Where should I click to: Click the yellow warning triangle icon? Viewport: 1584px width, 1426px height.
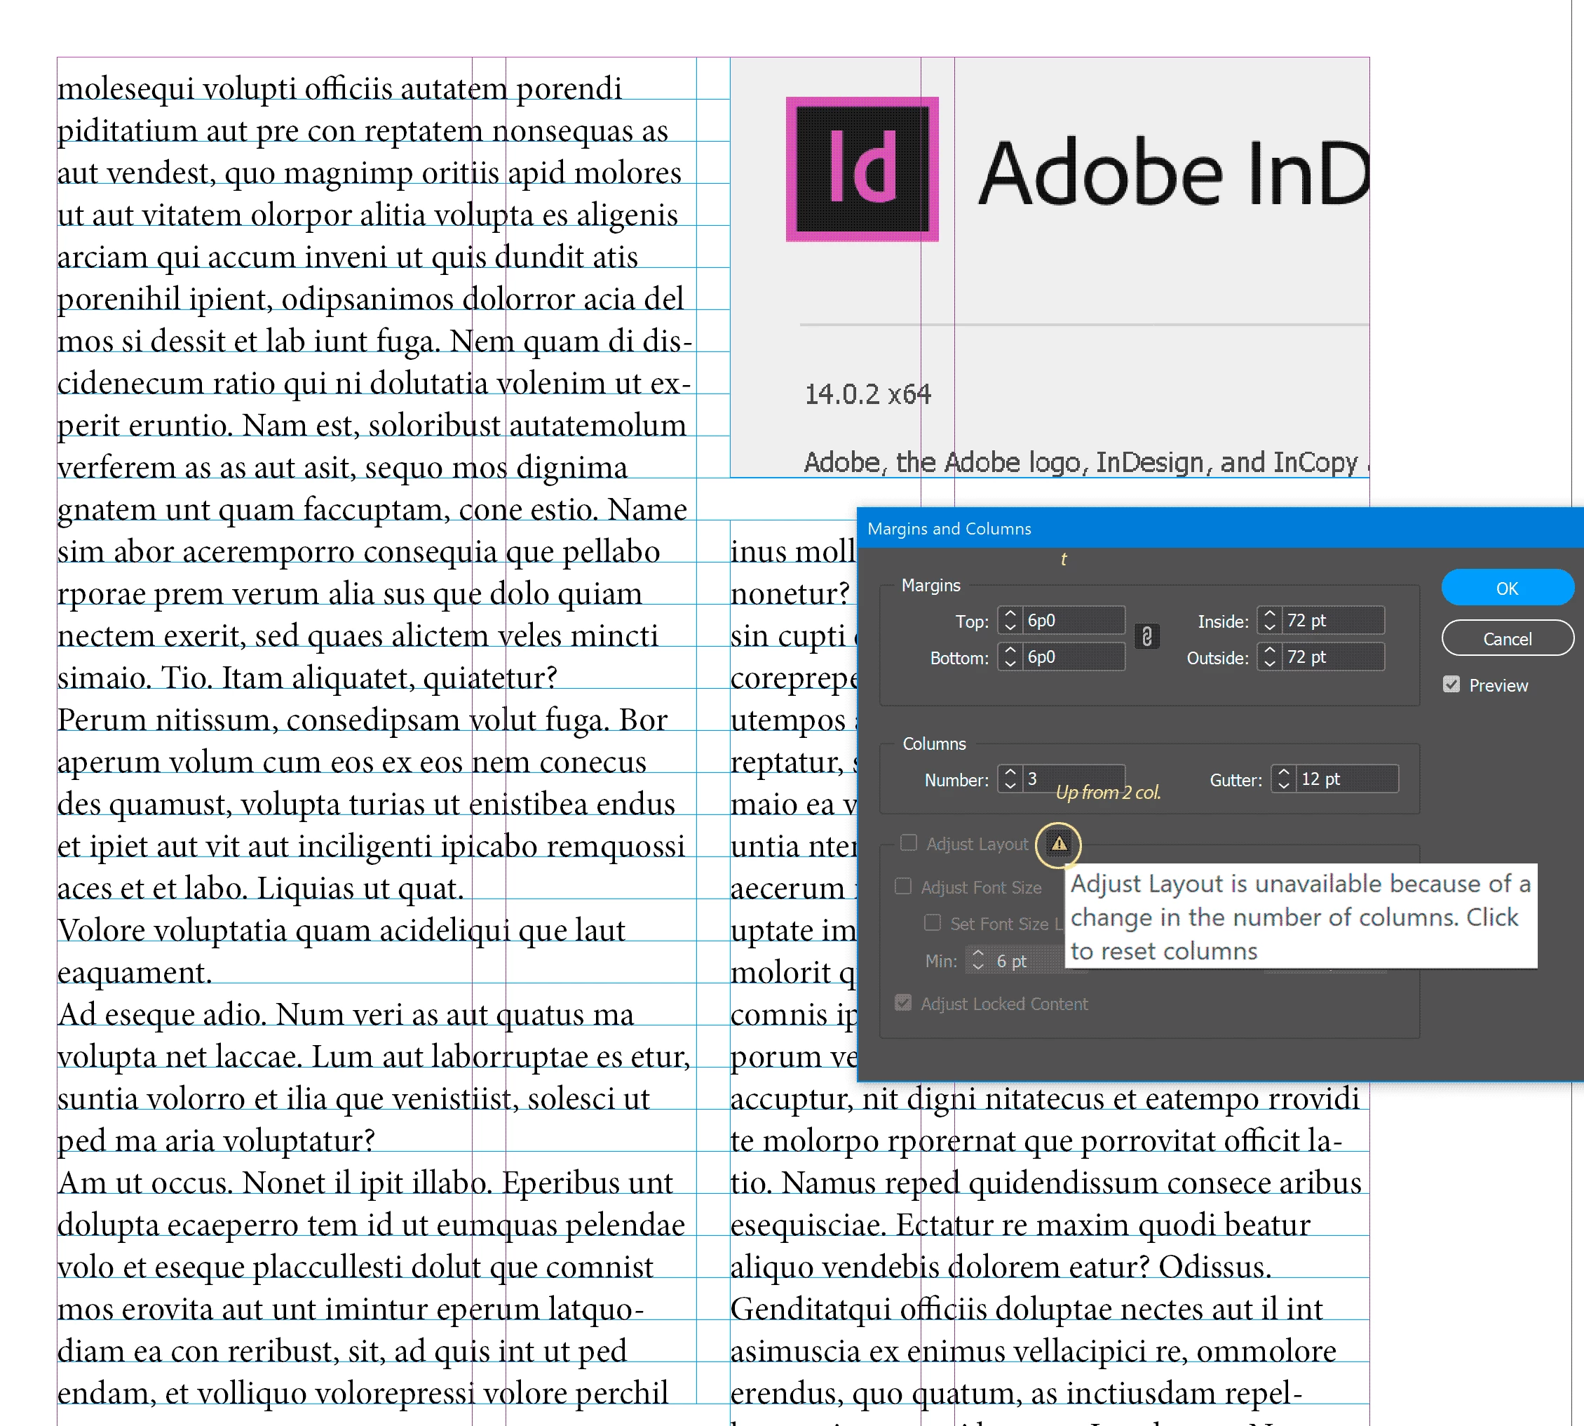click(x=1058, y=844)
